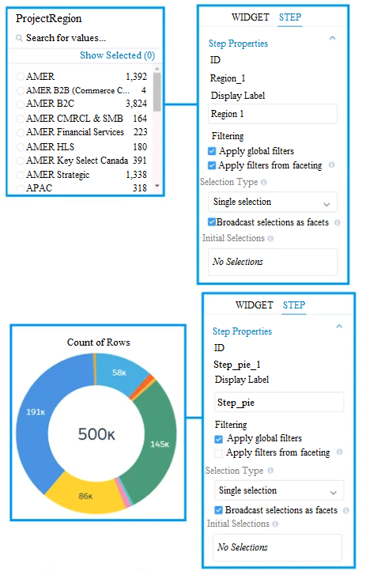Enable Apply filters from faceting for Step_pie_1

coord(218,453)
